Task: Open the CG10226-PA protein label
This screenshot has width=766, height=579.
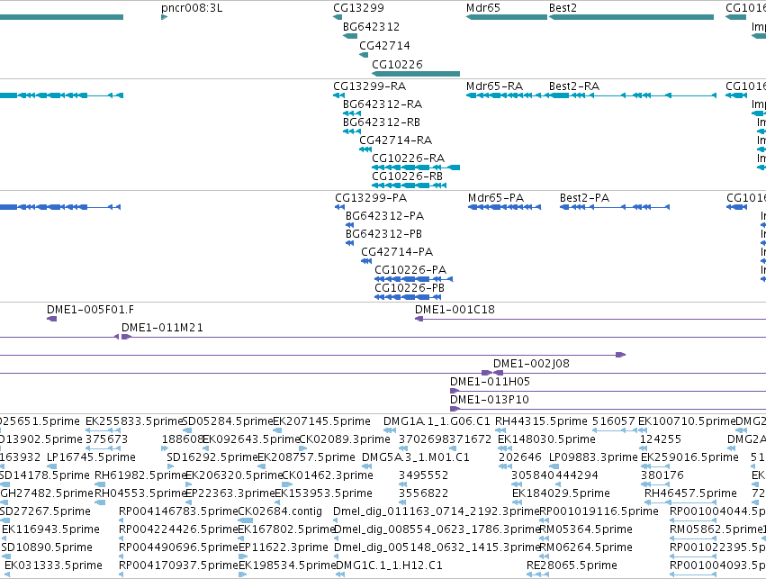Action: point(410,270)
